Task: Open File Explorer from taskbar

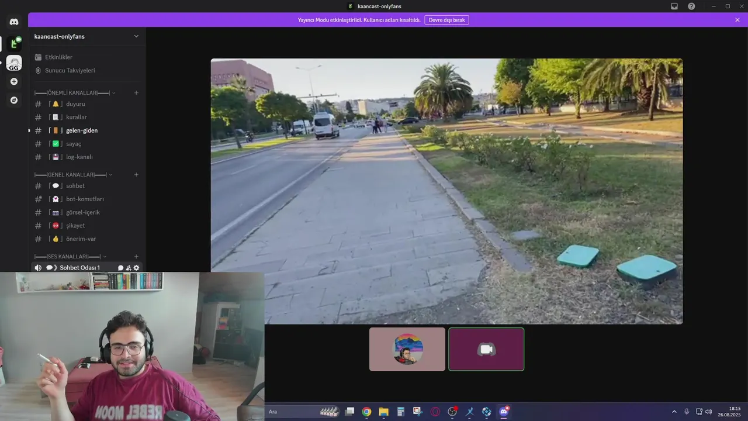Action: 383,412
